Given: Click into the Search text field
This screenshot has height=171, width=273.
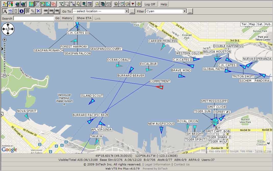Looking at the screenshot, I should click(33, 18).
